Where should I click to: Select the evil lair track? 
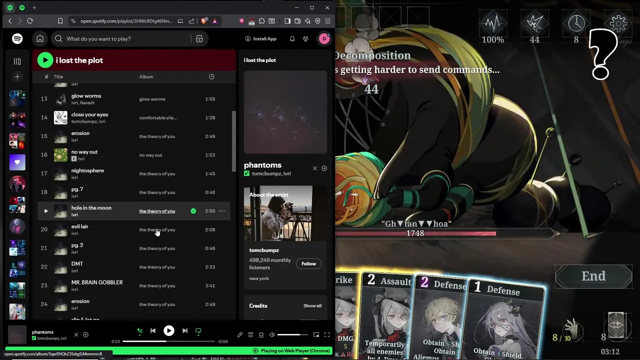[x=134, y=229]
